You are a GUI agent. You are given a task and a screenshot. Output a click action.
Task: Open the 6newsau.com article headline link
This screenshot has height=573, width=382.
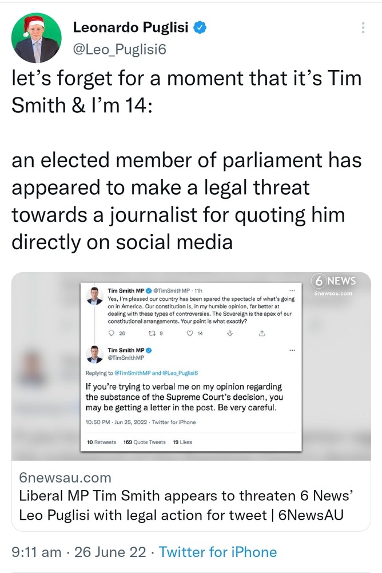coord(181,505)
